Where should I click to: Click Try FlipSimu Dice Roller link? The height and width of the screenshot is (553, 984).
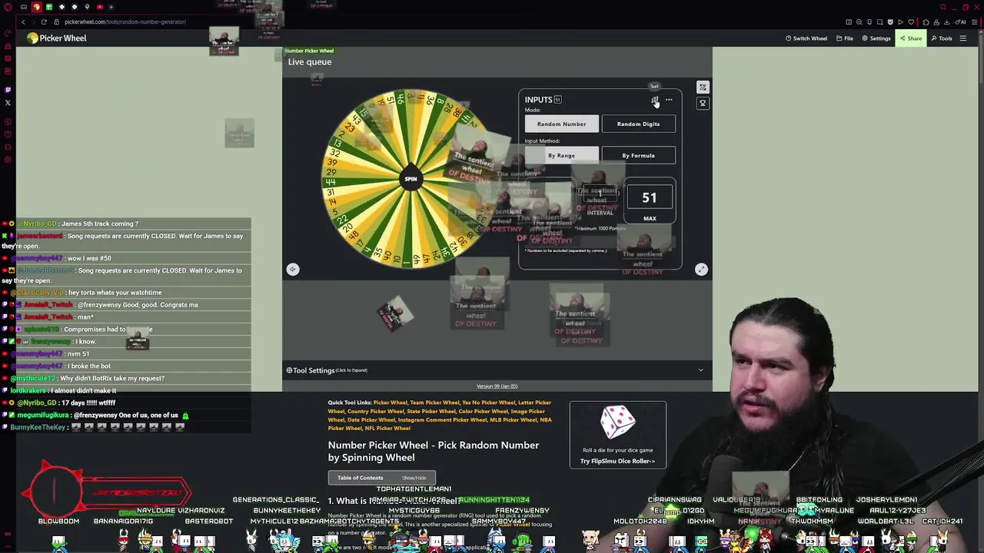tap(617, 462)
